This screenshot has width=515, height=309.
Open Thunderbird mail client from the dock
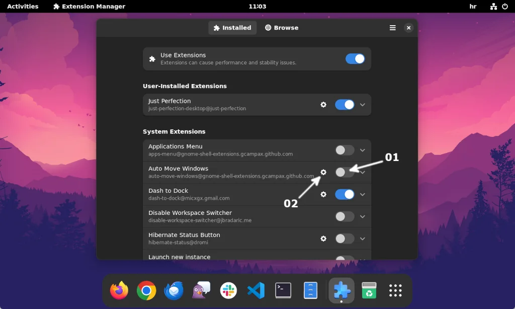174,290
